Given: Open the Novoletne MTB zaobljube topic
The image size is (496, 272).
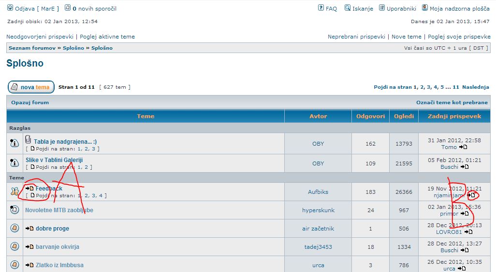Looking at the screenshot, I should 59,210.
